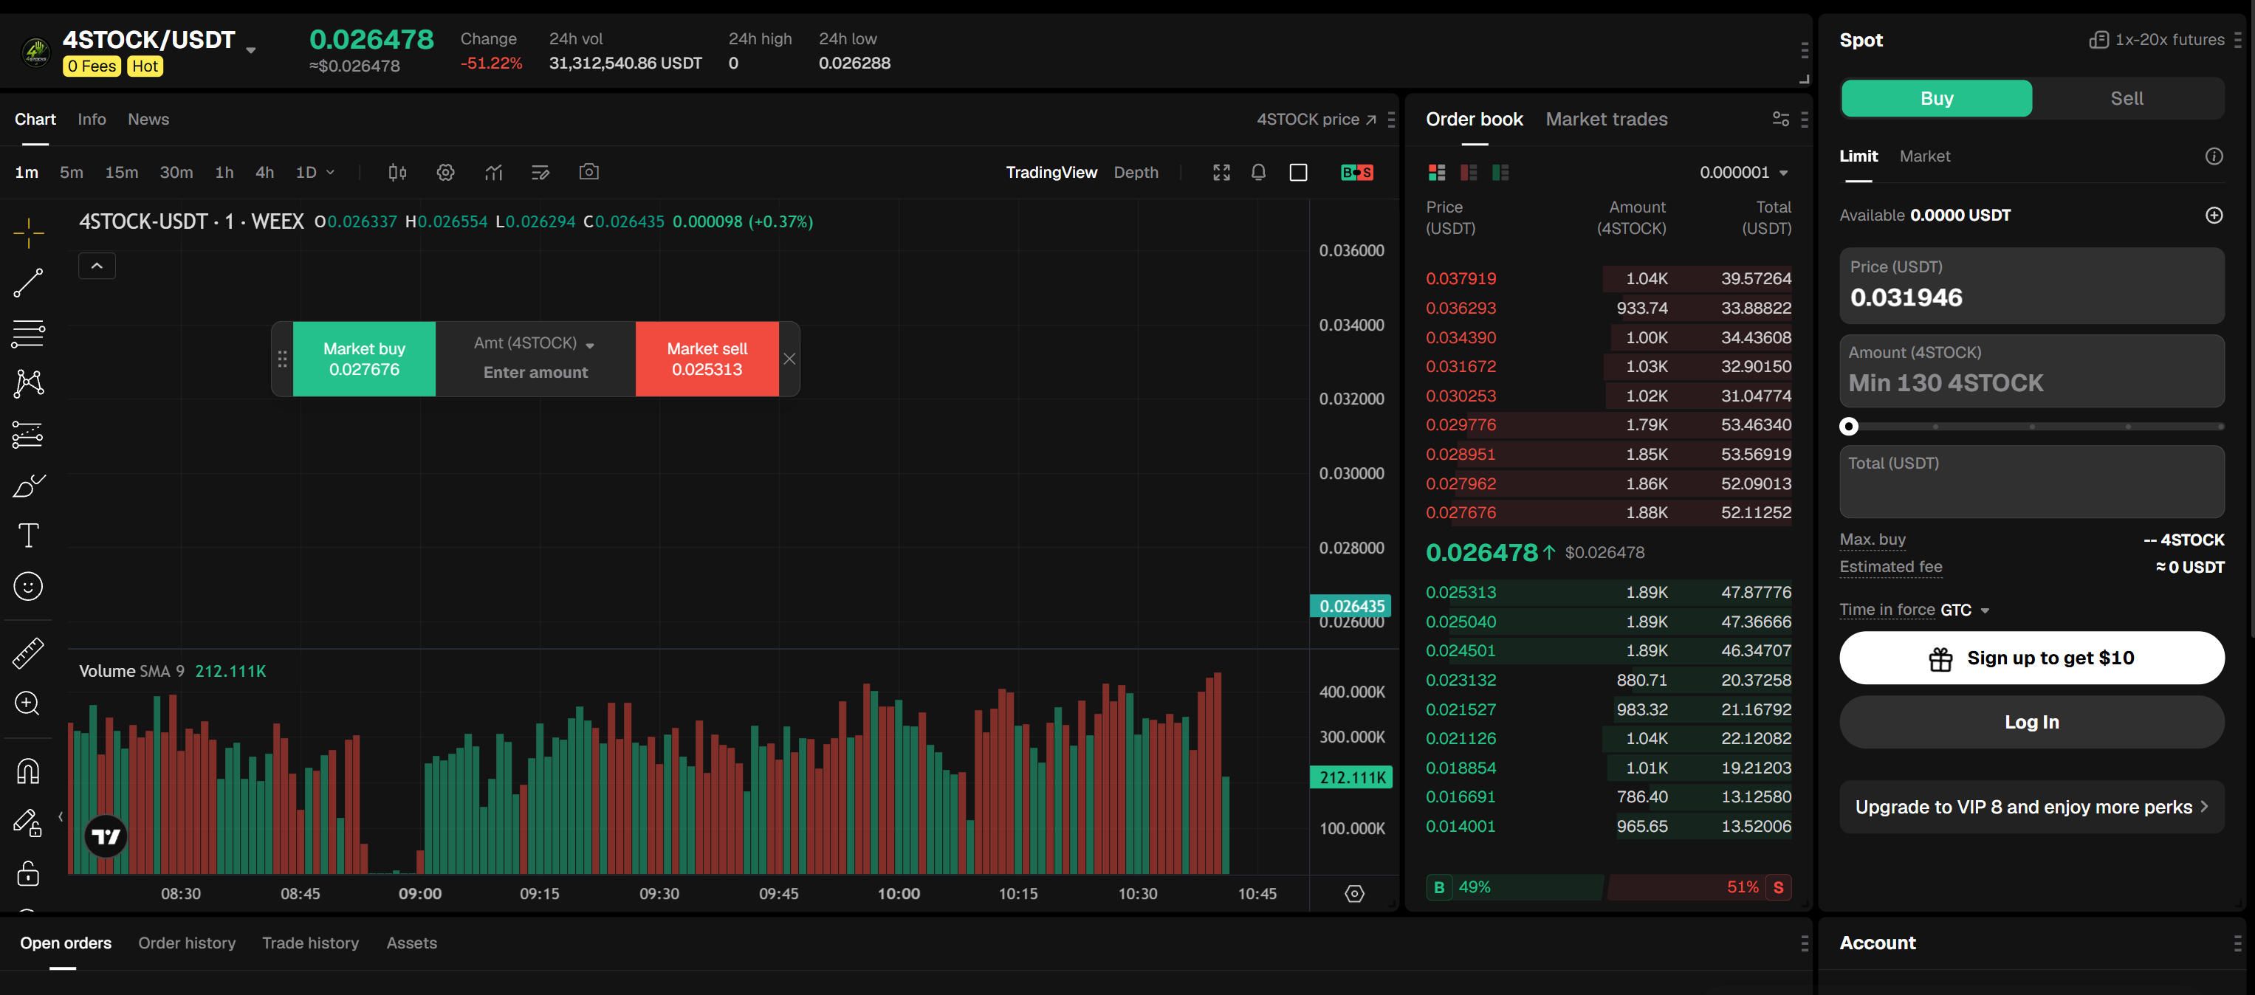The image size is (2255, 995).
Task: Toggle magnet mode for drawings
Action: [28, 771]
